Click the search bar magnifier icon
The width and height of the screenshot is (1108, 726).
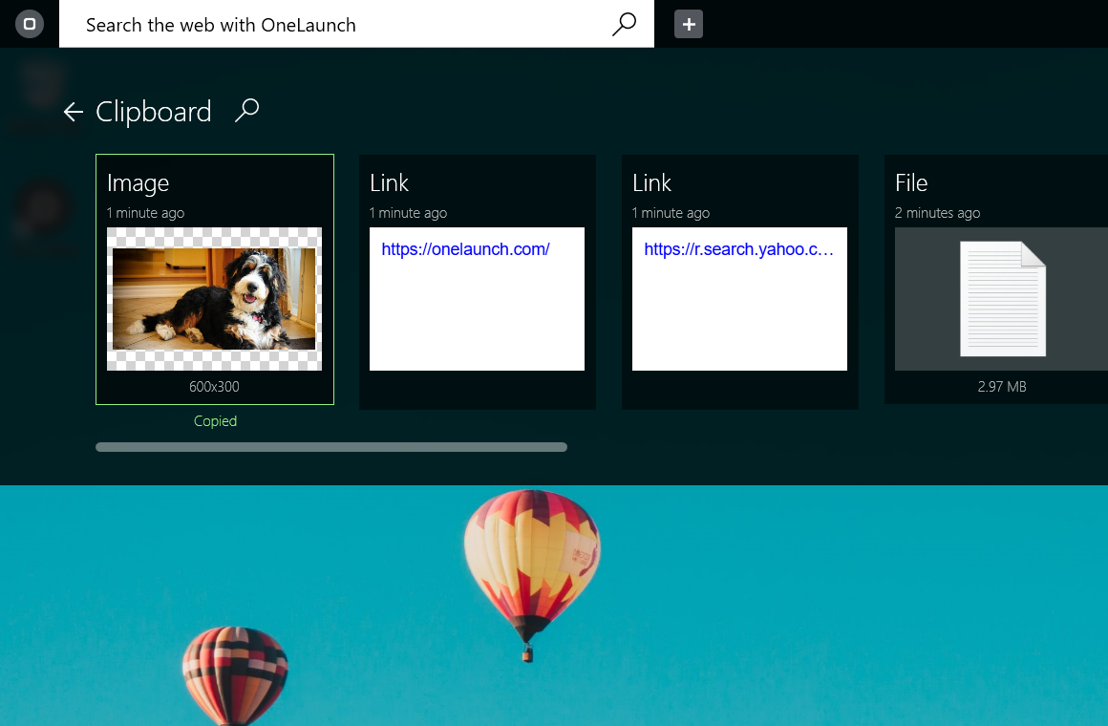coord(624,24)
